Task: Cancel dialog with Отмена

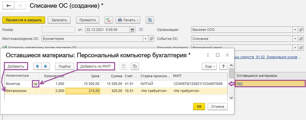Action: click(218, 106)
